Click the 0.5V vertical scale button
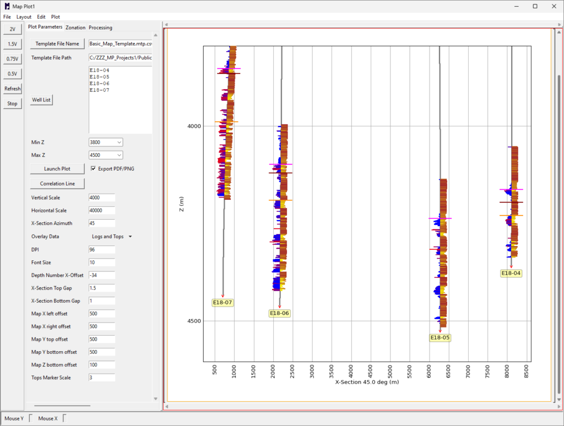 (x=13, y=74)
